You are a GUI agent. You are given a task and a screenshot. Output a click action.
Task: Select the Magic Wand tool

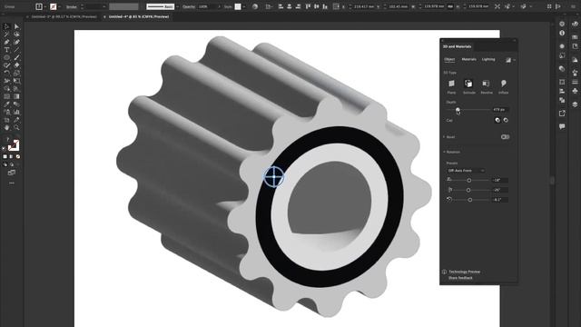click(x=6, y=35)
